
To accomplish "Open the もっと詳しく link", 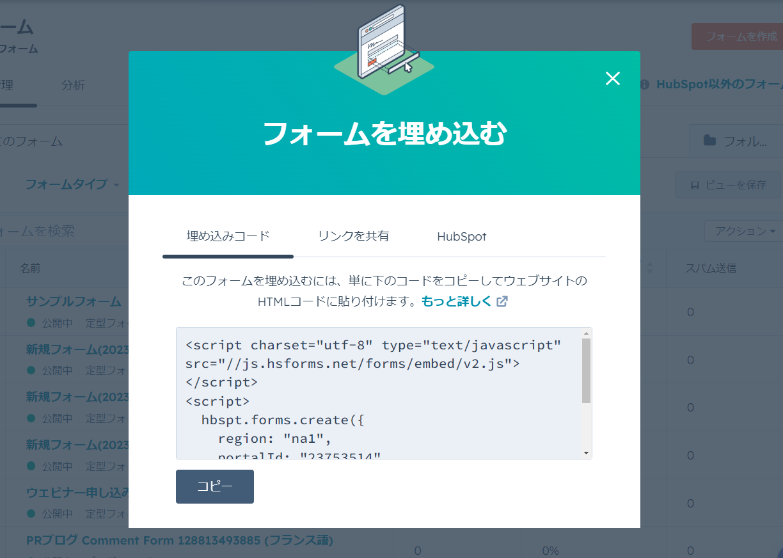I will pos(456,301).
